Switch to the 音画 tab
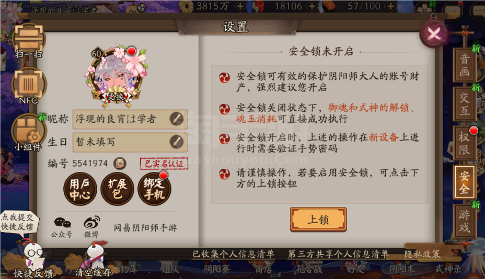This screenshot has width=485, height=279. coord(464,65)
